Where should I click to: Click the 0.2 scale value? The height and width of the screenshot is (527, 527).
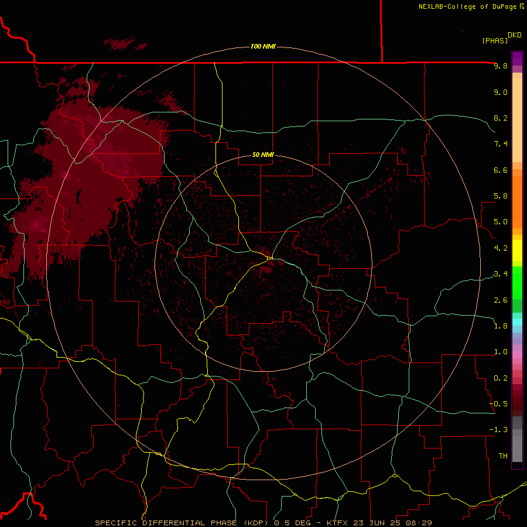[501, 378]
